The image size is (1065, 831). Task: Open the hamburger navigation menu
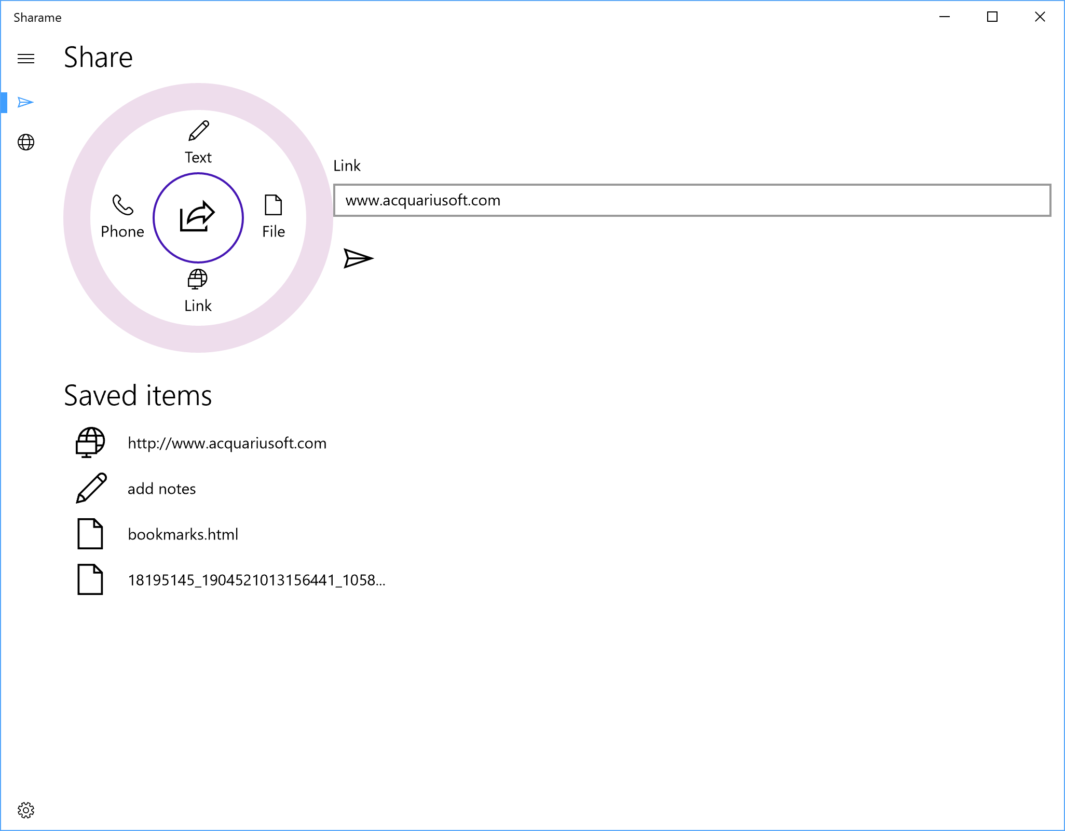click(x=26, y=59)
